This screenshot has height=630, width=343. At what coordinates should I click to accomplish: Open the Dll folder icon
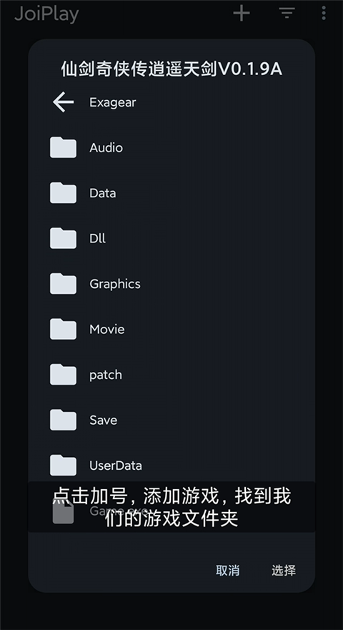pyautogui.click(x=63, y=238)
